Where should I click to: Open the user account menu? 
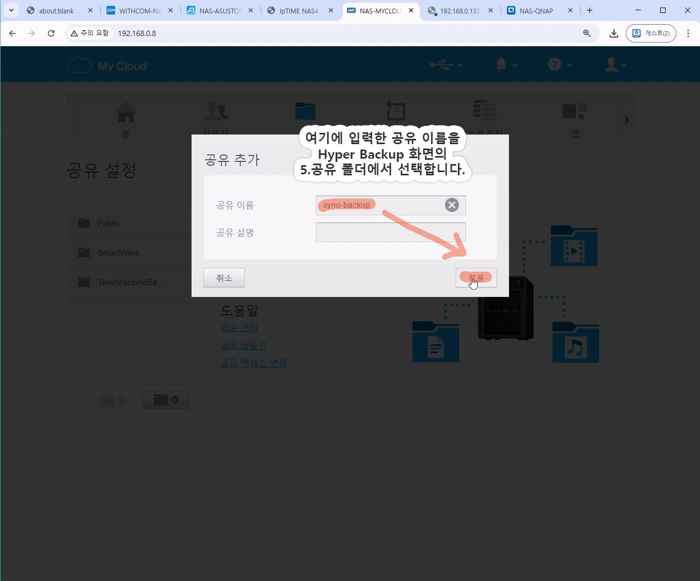click(616, 65)
